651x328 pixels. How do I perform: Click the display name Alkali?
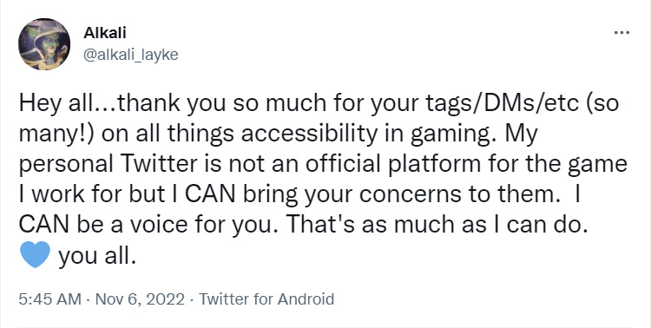tap(105, 33)
